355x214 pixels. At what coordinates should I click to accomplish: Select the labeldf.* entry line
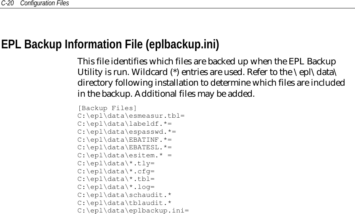pos(125,124)
